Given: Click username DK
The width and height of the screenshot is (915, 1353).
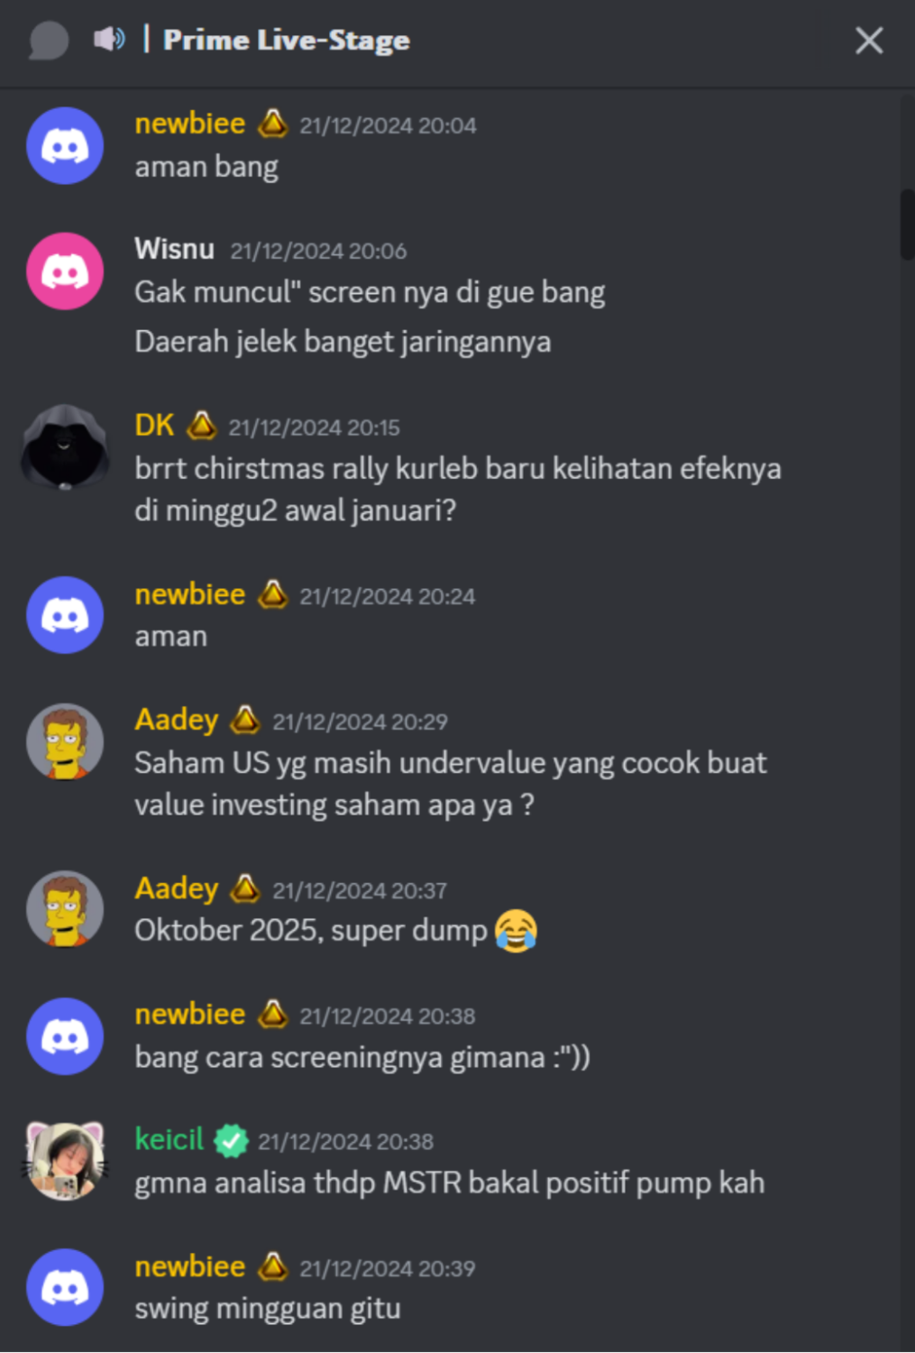Looking at the screenshot, I should 154,425.
